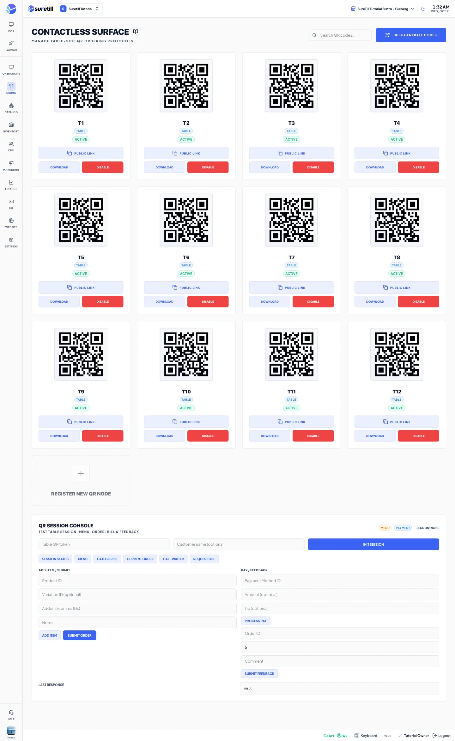The image size is (455, 741).
Task: Click Table QR token field
Action: (104, 544)
